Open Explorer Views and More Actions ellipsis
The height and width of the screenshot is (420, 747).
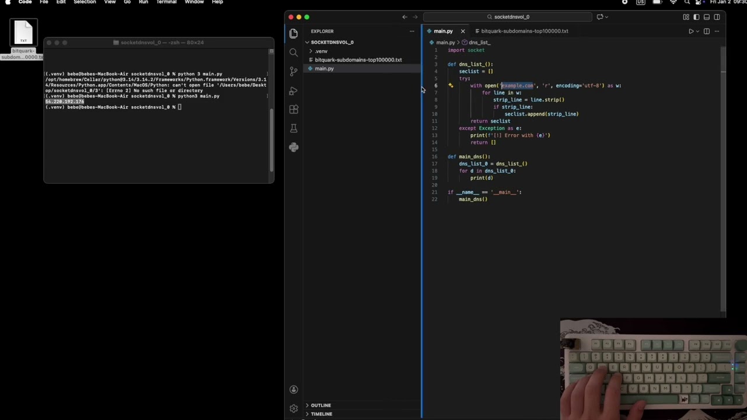click(412, 31)
